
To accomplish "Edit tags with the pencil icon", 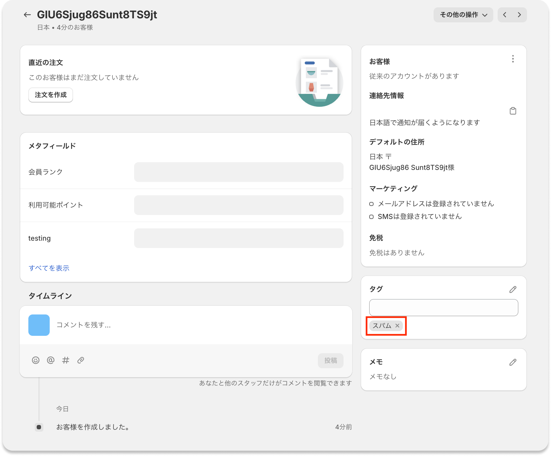I will (x=513, y=289).
